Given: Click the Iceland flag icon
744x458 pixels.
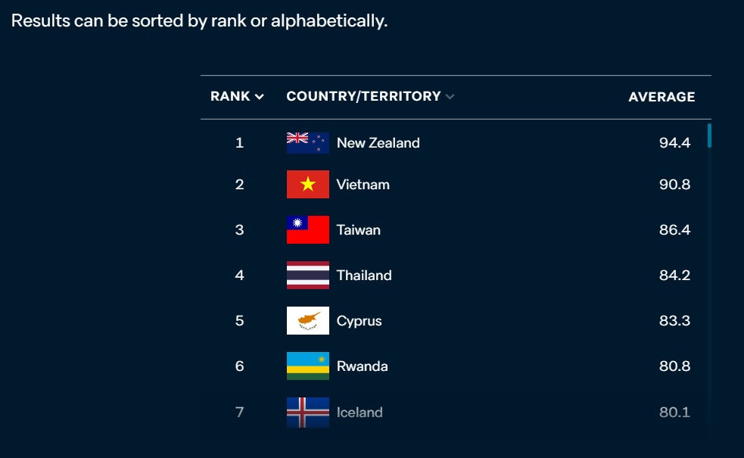Looking at the screenshot, I should tap(307, 412).
